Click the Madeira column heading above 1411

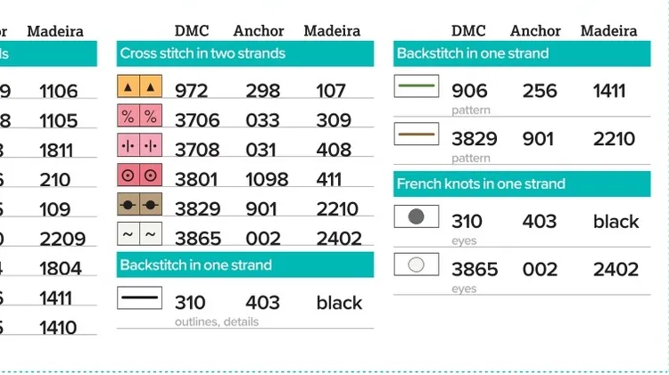point(608,31)
